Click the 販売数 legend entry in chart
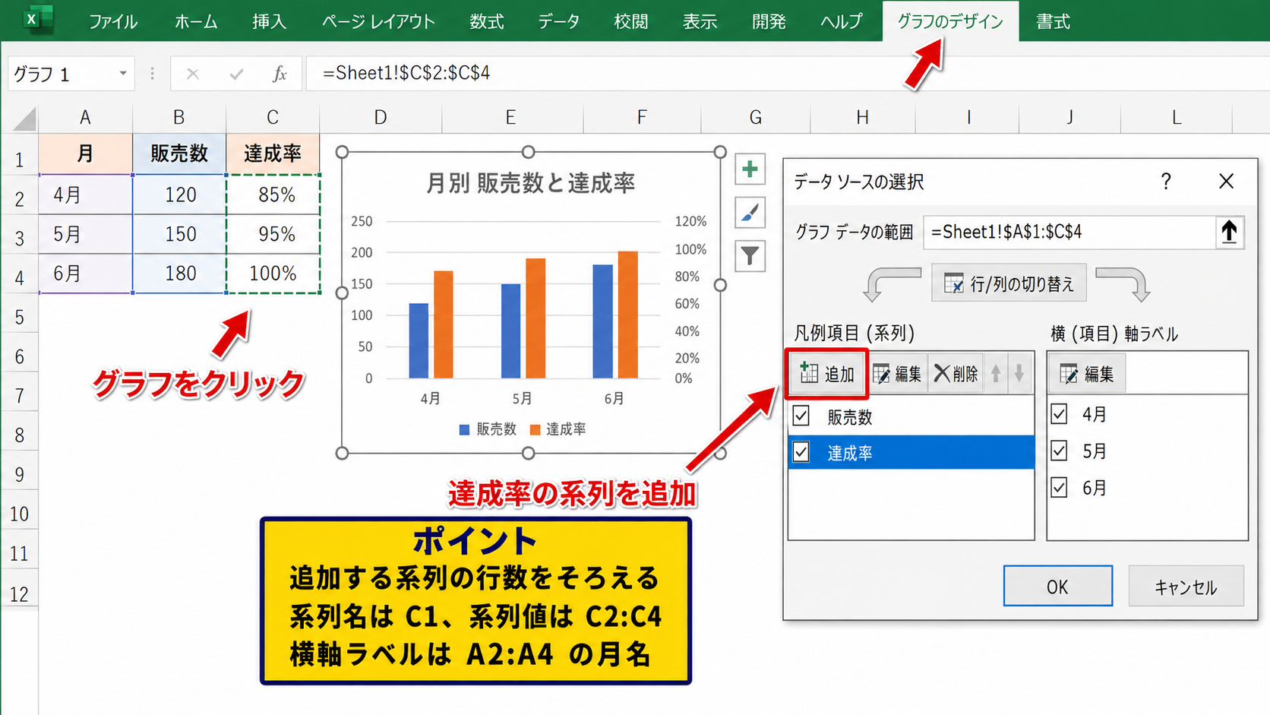This screenshot has height=715, width=1270. click(488, 429)
